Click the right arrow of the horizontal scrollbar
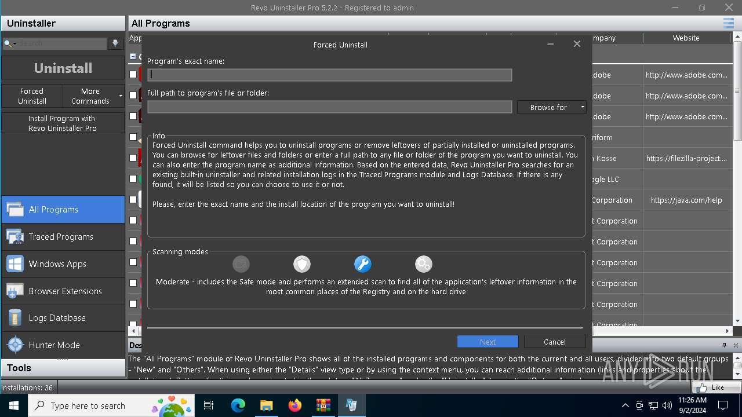742x417 pixels. pyautogui.click(x=728, y=331)
